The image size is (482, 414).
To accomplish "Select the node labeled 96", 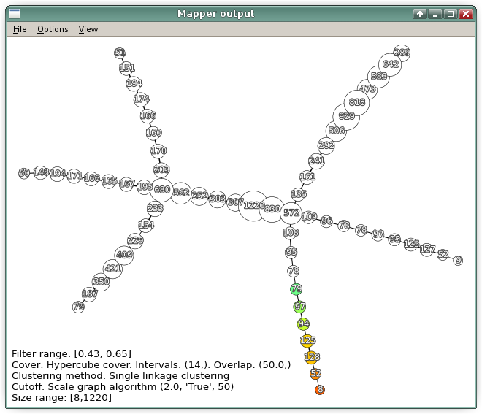I will pos(326,221).
